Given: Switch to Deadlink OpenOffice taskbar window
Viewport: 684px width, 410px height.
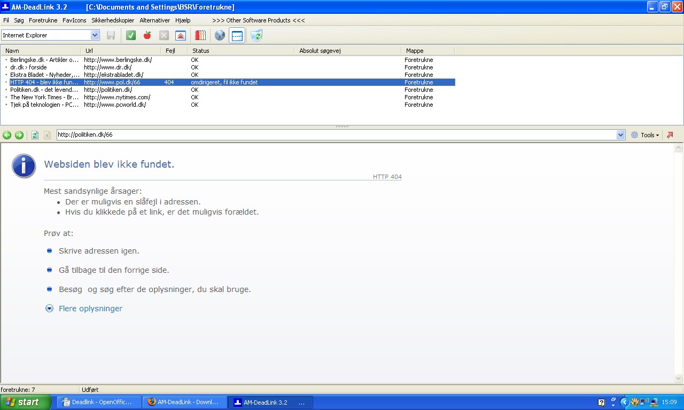Looking at the screenshot, I should [99, 402].
